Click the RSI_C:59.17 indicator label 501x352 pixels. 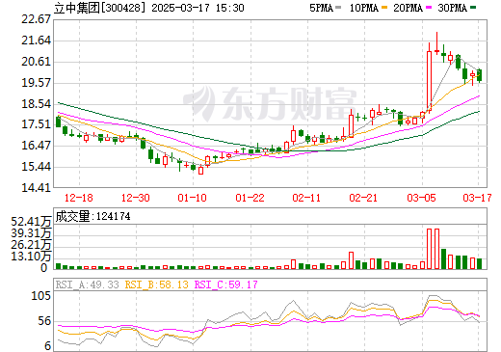pos(226,284)
